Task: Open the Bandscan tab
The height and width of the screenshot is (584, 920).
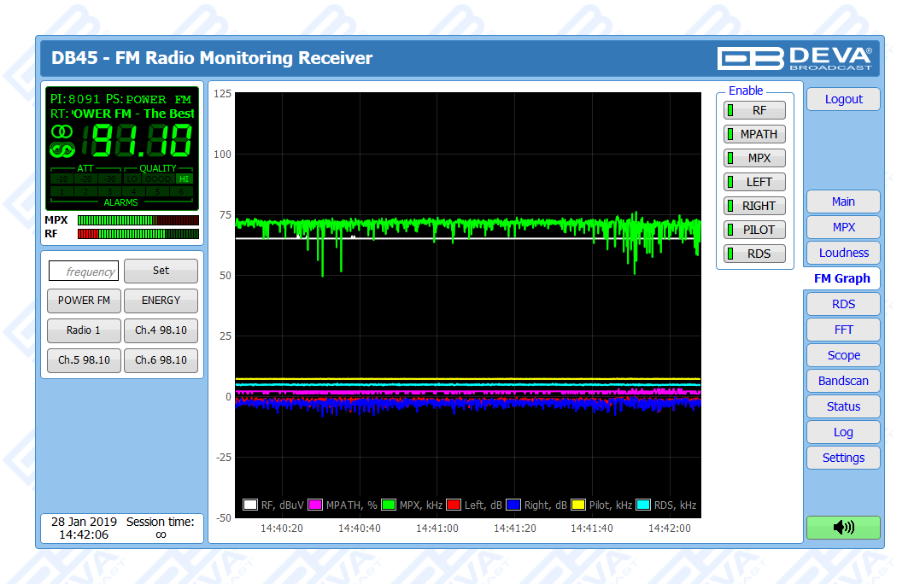Action: pos(842,381)
